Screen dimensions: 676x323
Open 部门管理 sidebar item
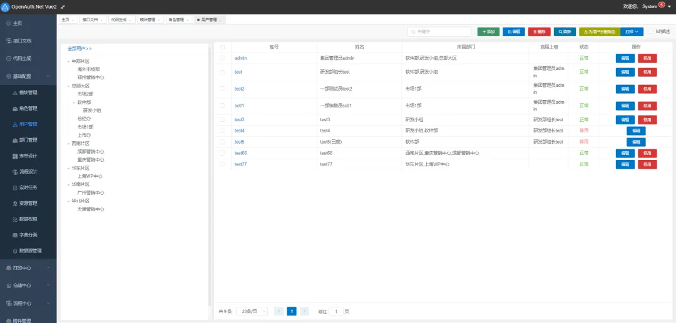(28, 140)
